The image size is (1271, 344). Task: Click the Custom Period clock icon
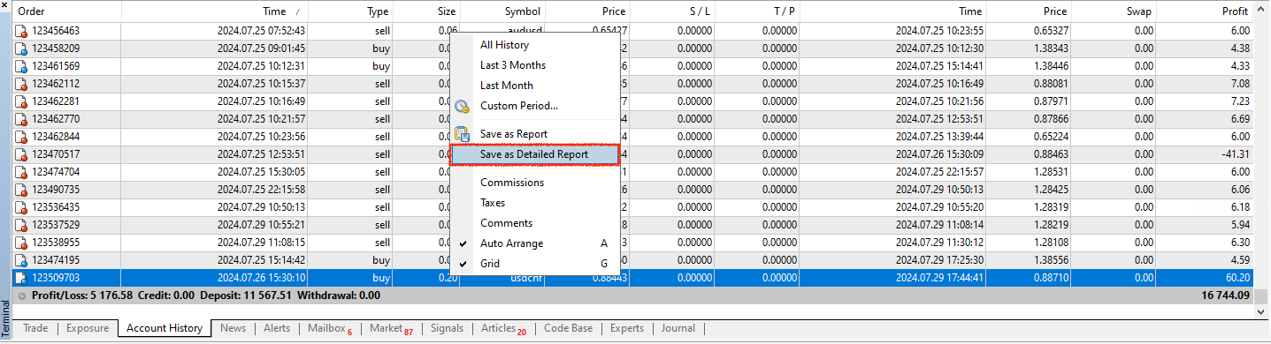pos(462,106)
